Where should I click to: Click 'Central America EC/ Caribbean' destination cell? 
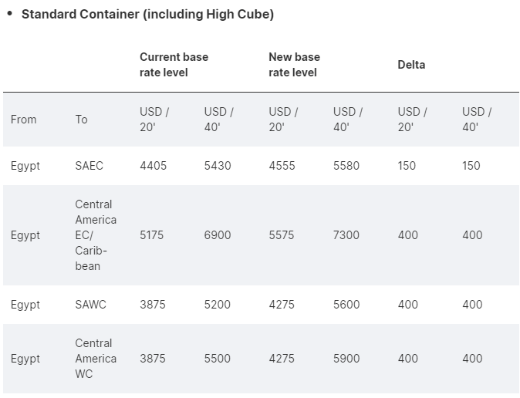pos(96,235)
